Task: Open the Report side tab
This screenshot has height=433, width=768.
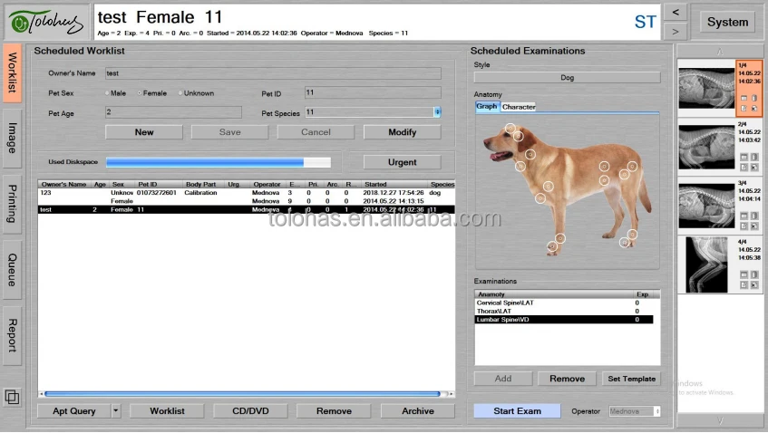Action: pos(13,336)
